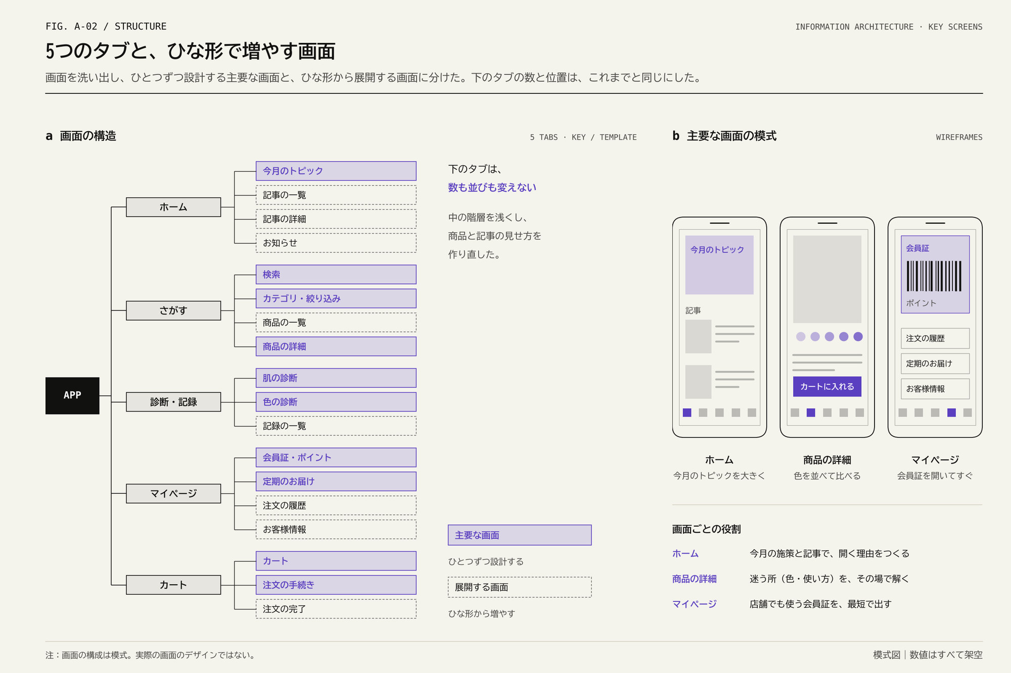Pick the darkest purple color dot
1011x673 pixels.
858,337
